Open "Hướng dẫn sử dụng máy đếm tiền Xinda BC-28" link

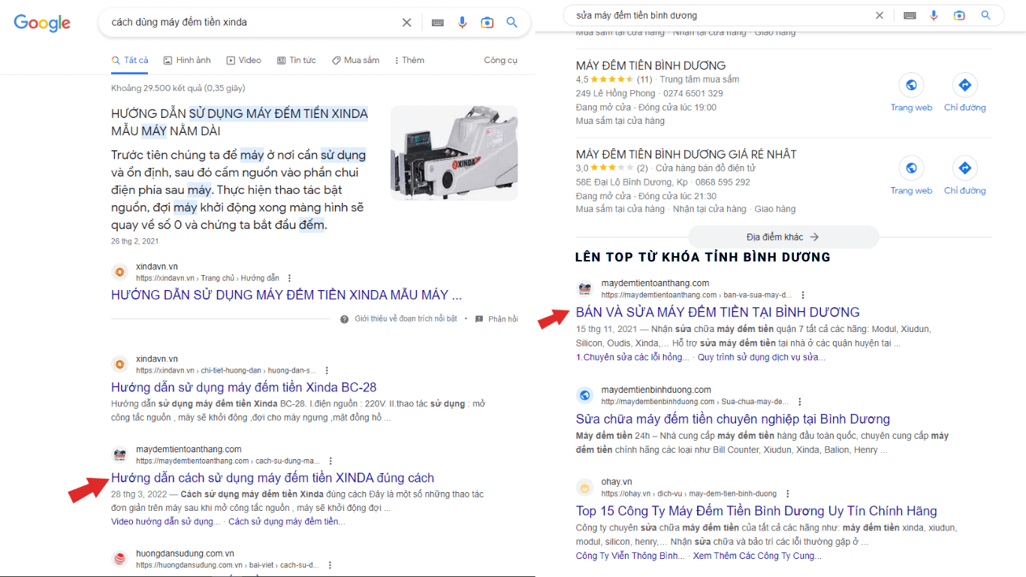243,388
